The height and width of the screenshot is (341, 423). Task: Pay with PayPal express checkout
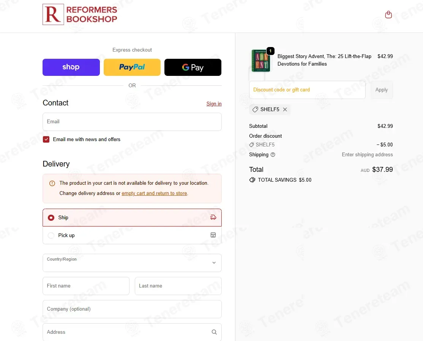pyautogui.click(x=132, y=68)
